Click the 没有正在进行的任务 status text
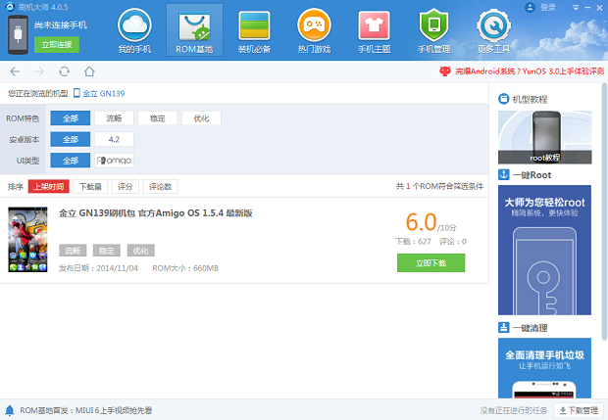608x420 pixels. point(514,410)
